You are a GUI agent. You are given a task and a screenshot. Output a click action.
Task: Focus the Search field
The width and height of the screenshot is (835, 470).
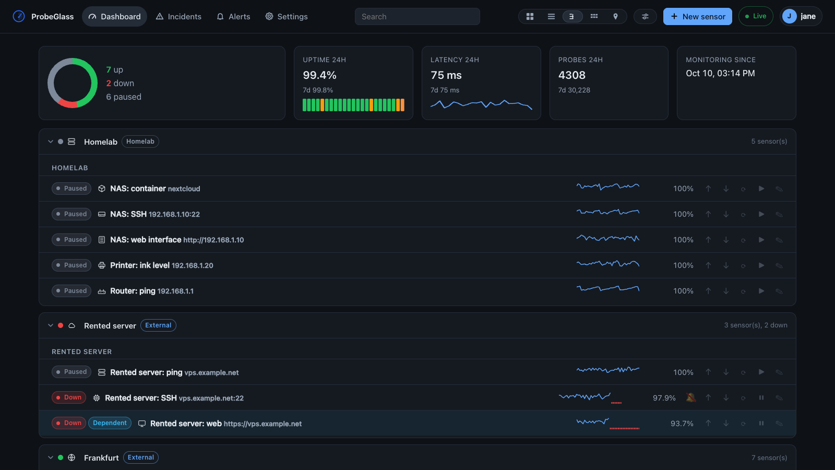(x=417, y=17)
